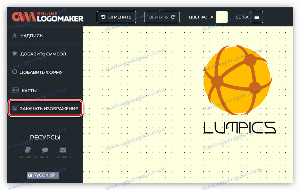Open the БЛОГ speech bubble icon
This screenshot has height=190, width=300.
tap(45, 150)
